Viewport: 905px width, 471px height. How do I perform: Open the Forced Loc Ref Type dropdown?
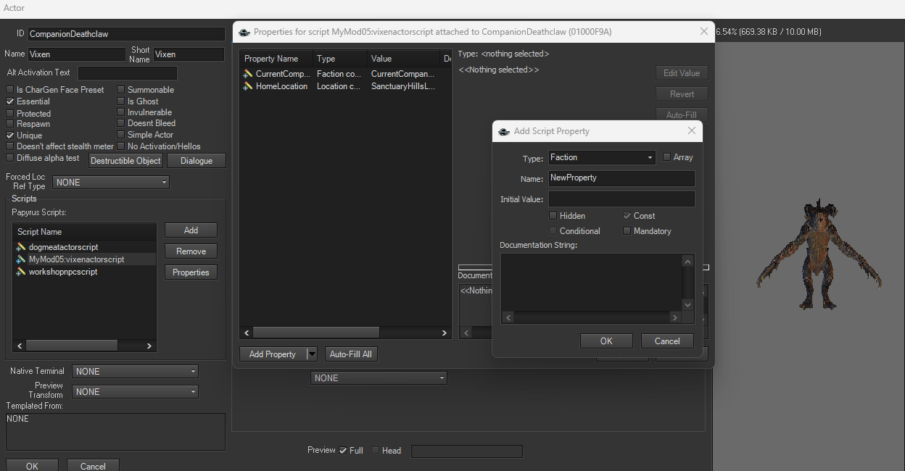(x=111, y=183)
